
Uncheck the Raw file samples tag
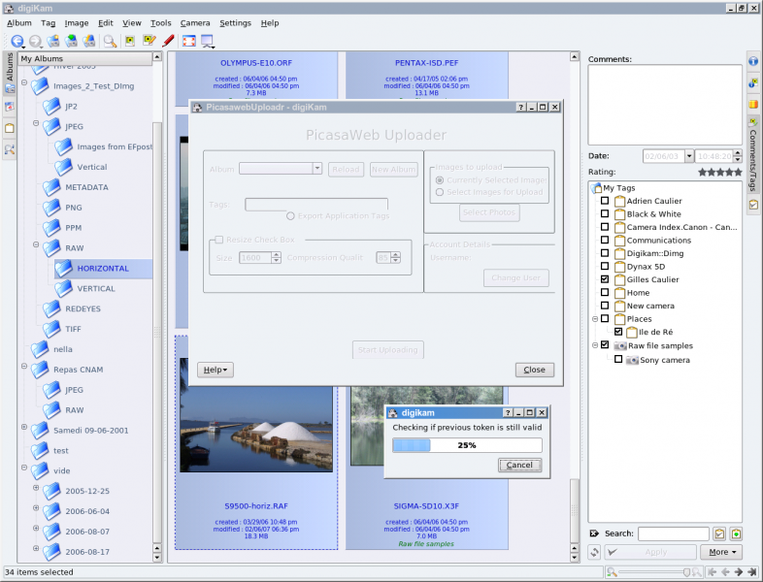click(x=605, y=344)
